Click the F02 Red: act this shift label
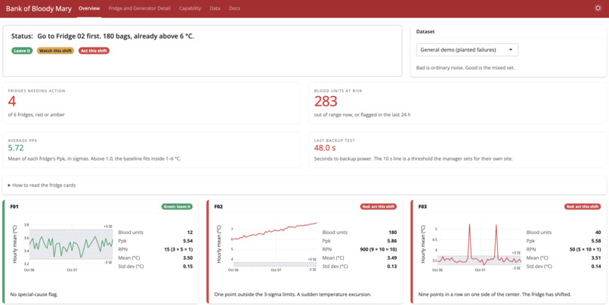609x305 pixels. (x=378, y=206)
